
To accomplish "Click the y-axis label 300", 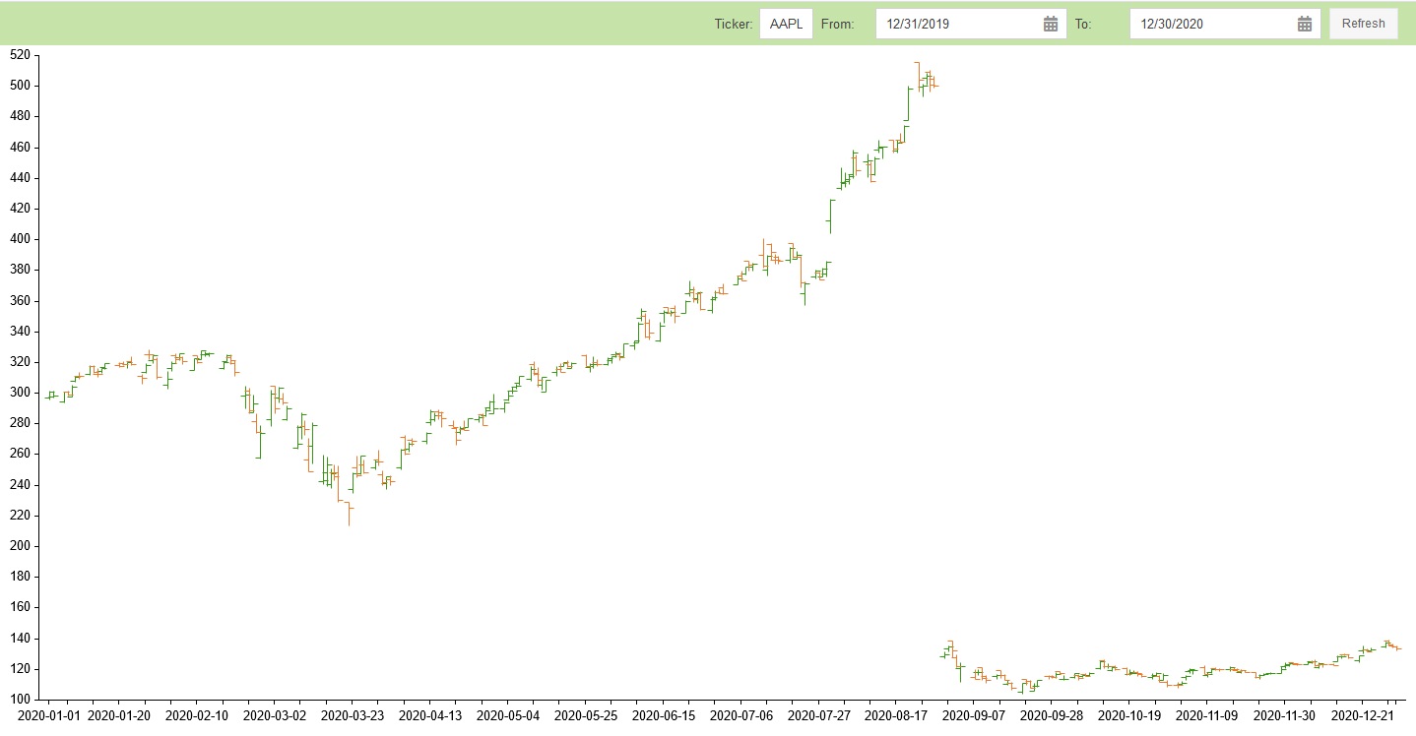I will coord(20,393).
